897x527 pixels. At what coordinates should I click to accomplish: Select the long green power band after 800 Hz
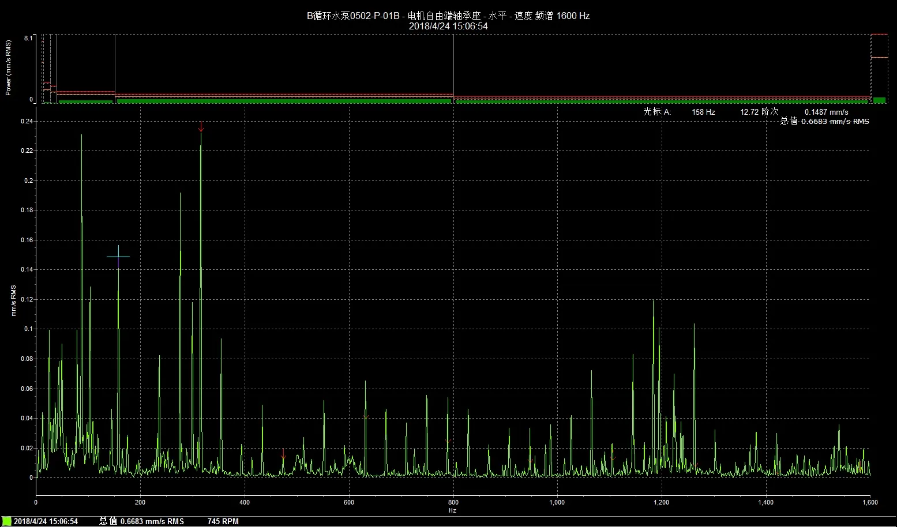661,101
